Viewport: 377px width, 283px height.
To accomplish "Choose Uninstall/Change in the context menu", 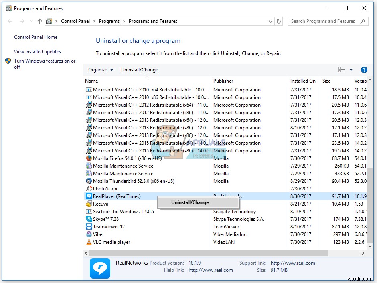I will pyautogui.click(x=199, y=202).
